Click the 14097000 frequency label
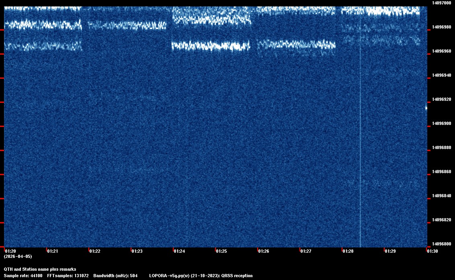The image size is (455, 280). coord(441,3)
